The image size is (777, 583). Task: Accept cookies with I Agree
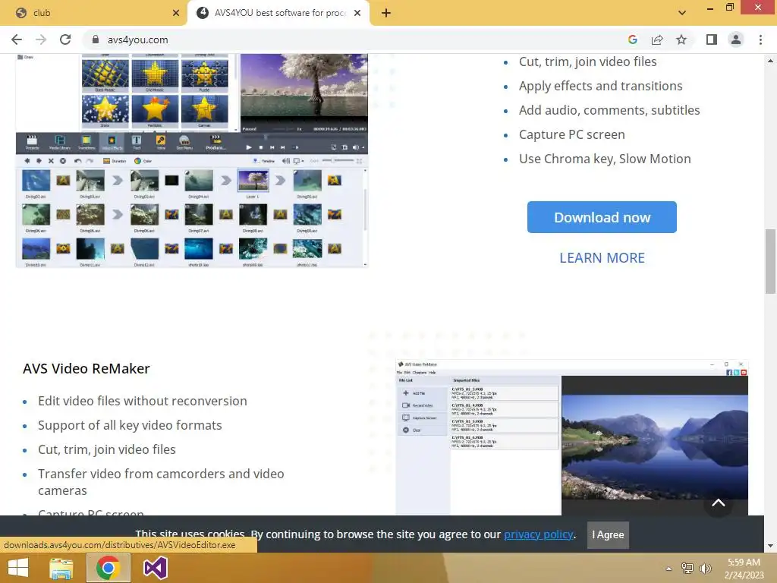point(608,535)
